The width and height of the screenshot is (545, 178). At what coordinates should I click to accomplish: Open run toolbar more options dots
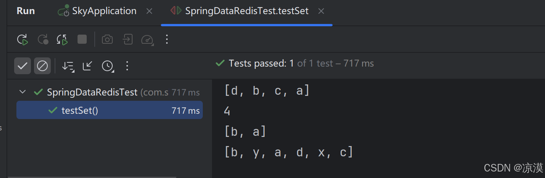click(x=167, y=39)
